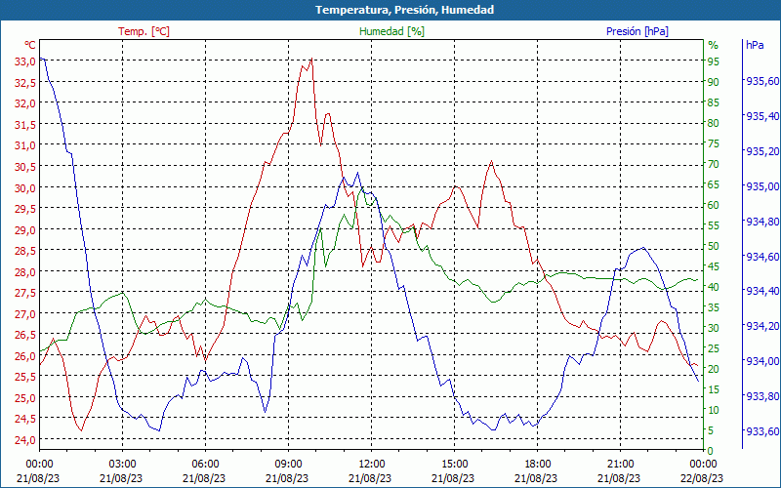Image resolution: width=781 pixels, height=488 pixels.
Task: Click the '85' humidity axis value
Action: coord(714,102)
